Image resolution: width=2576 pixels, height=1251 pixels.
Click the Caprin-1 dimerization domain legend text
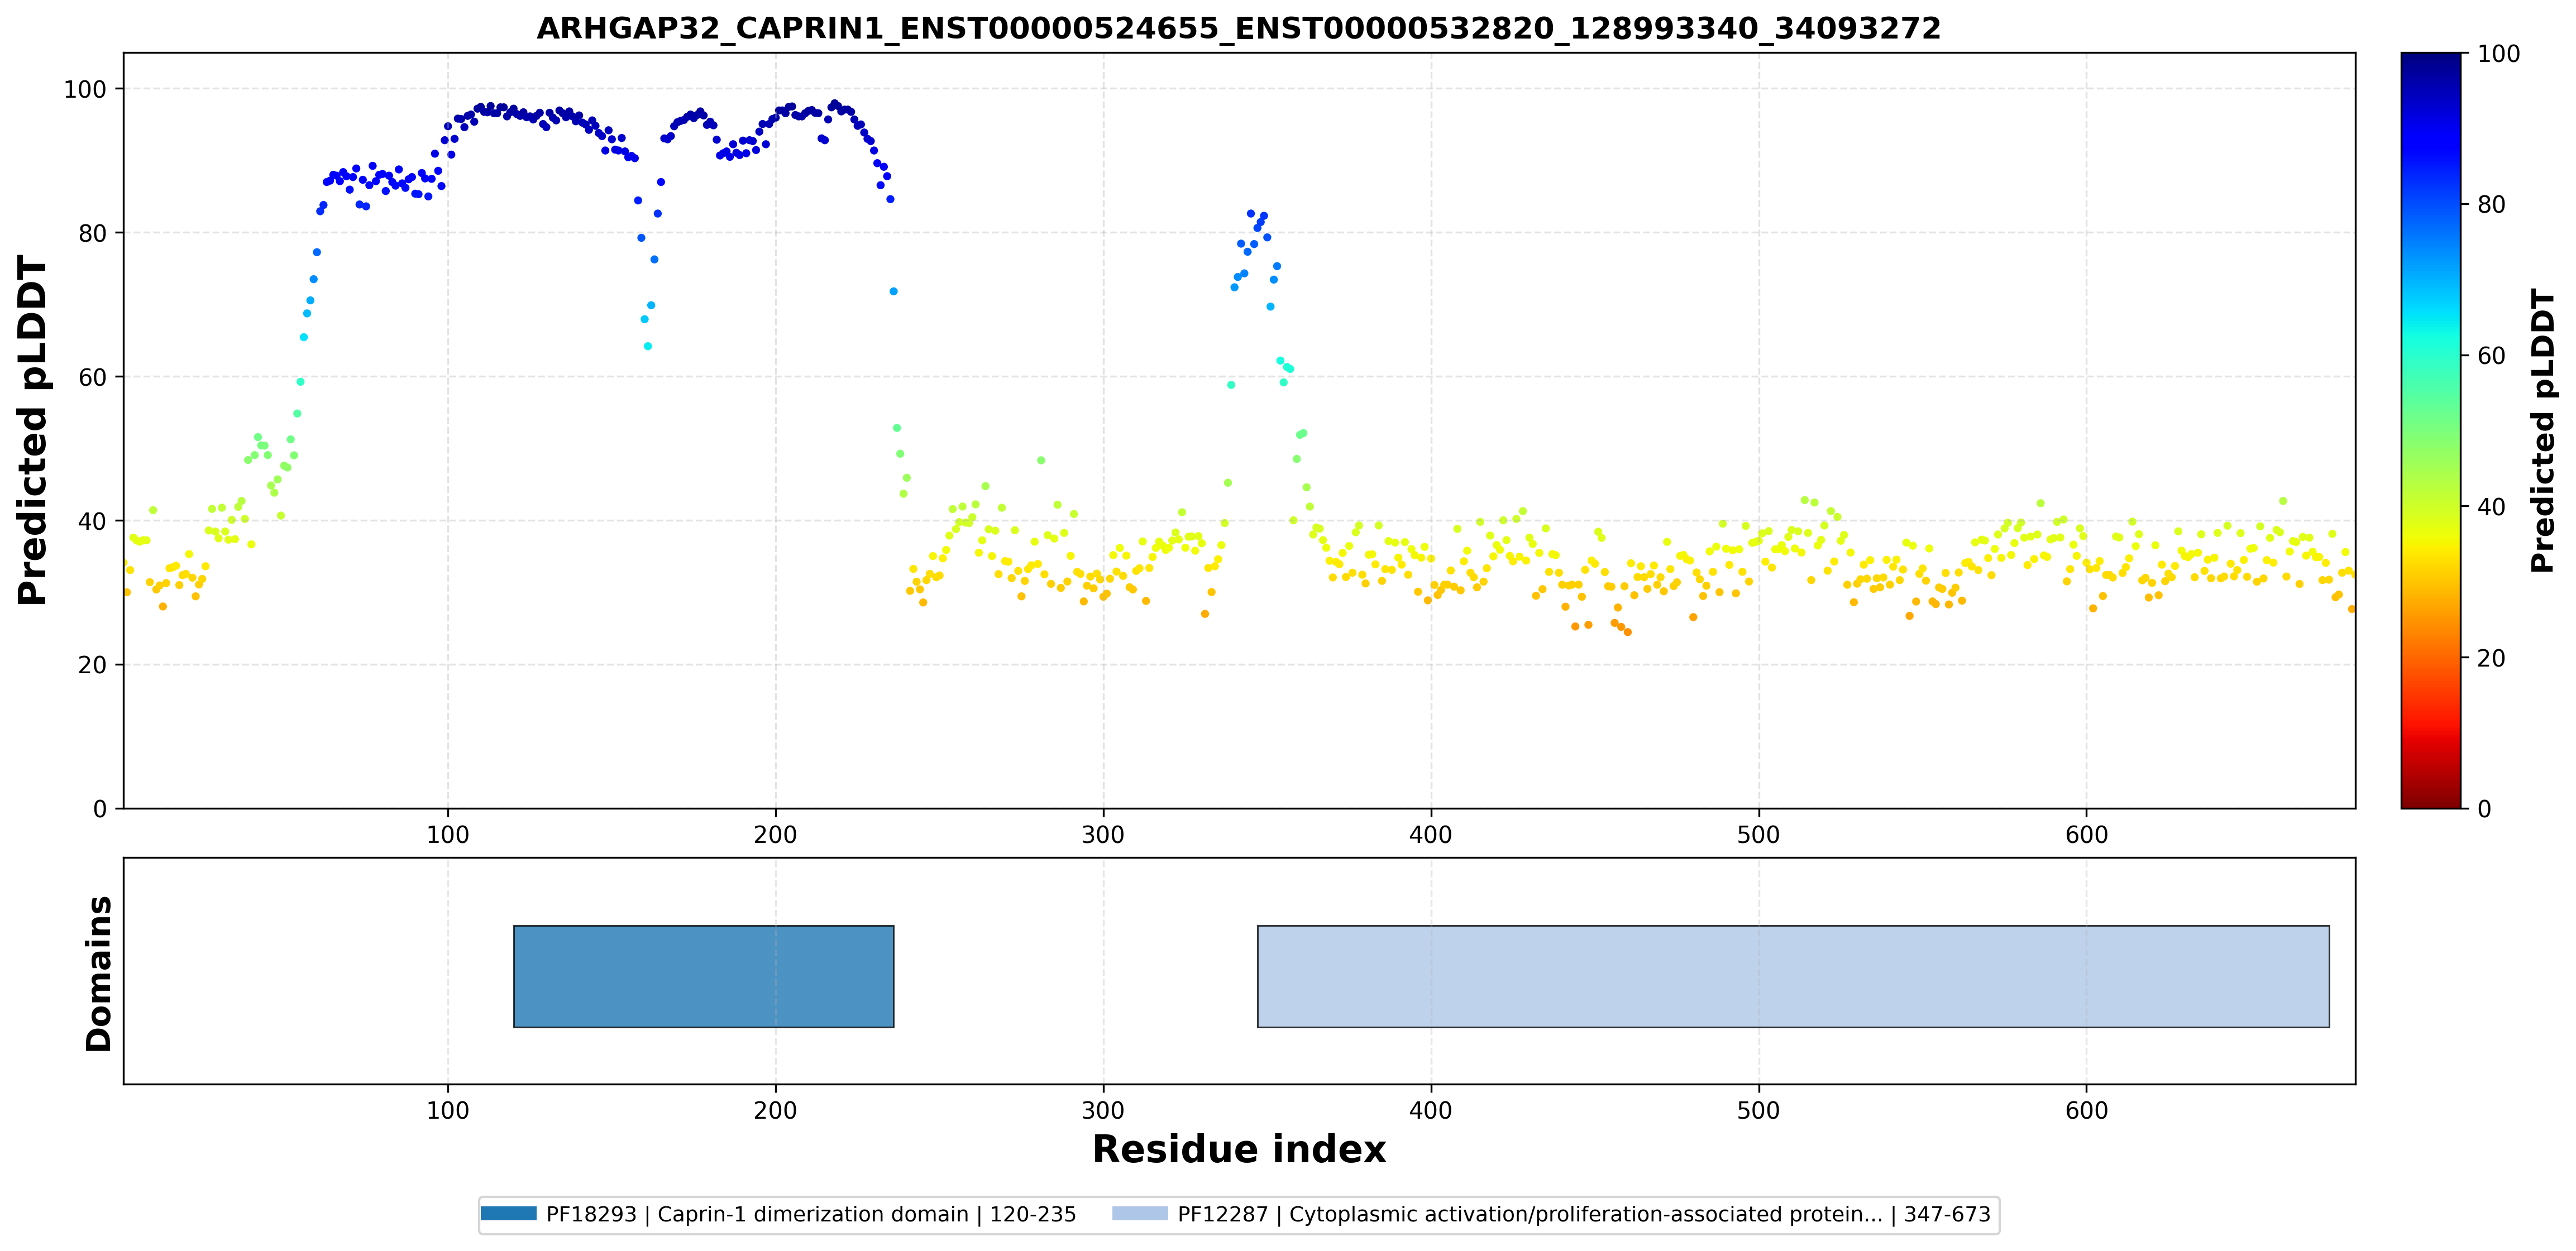tap(811, 1214)
